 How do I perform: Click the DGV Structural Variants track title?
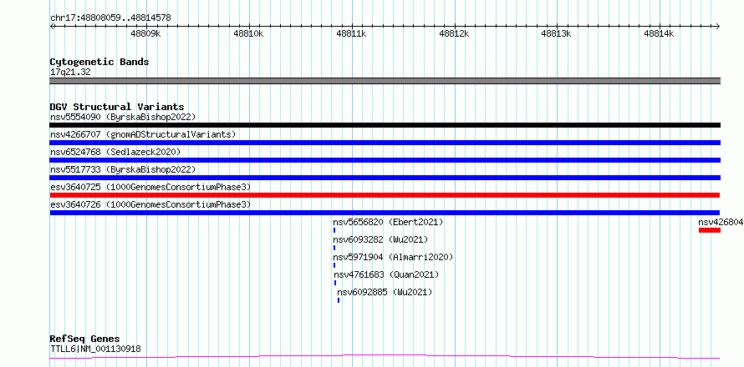(x=117, y=107)
